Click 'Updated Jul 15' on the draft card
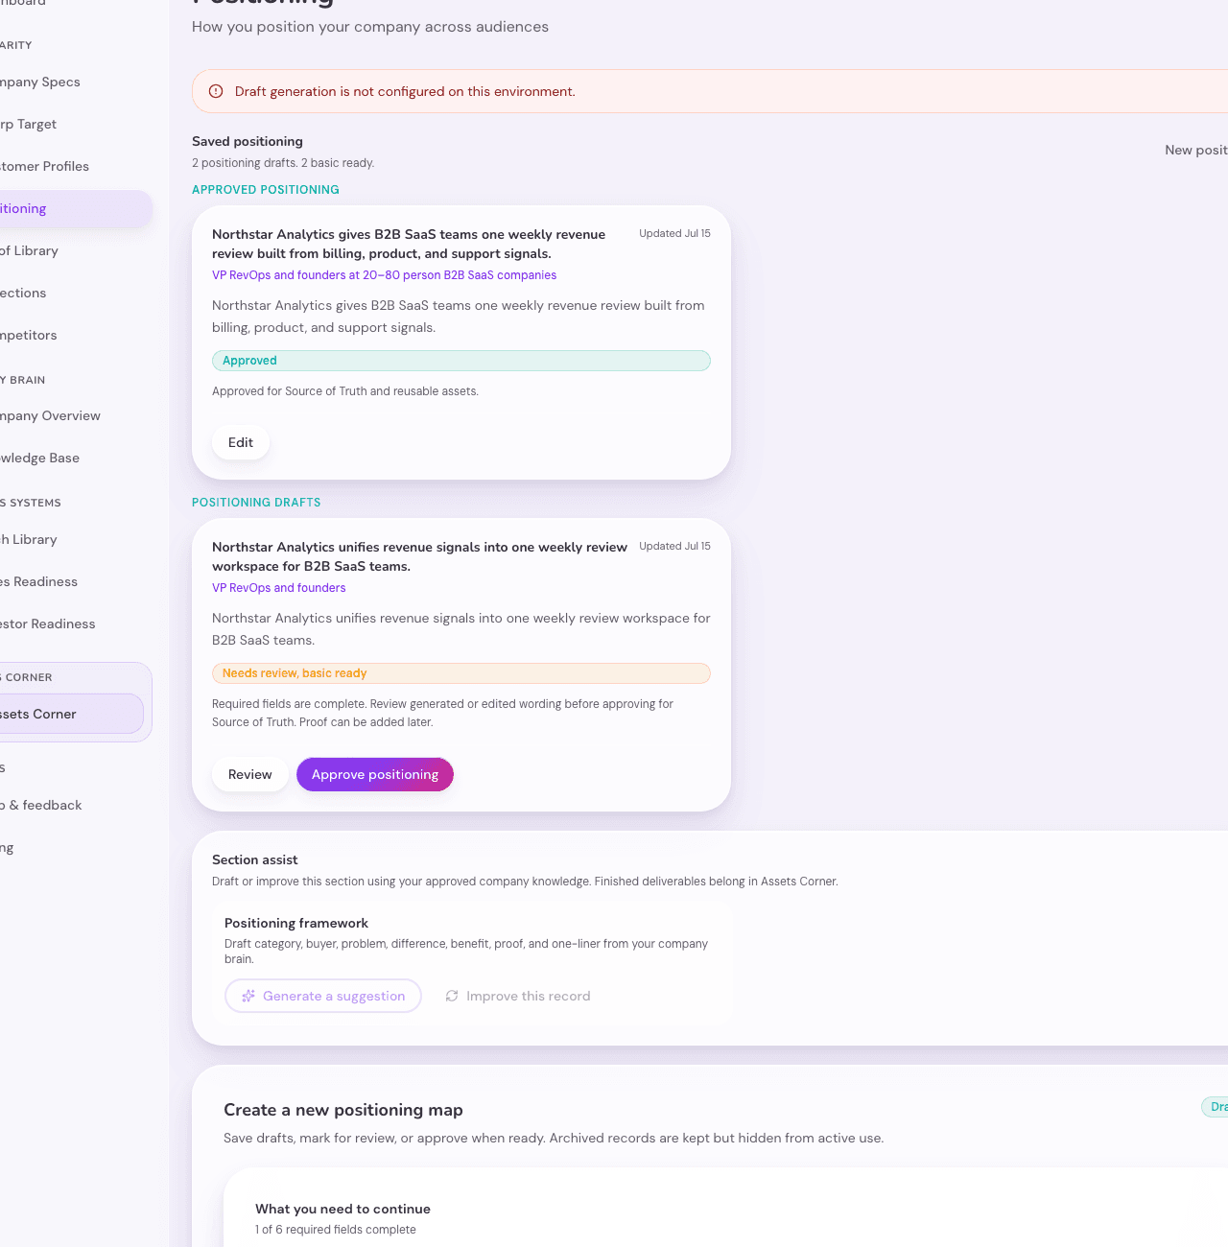1228x1247 pixels. tap(675, 546)
